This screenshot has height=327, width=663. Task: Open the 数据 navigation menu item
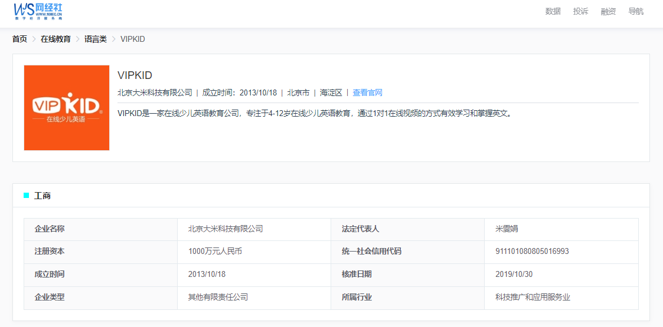point(553,11)
